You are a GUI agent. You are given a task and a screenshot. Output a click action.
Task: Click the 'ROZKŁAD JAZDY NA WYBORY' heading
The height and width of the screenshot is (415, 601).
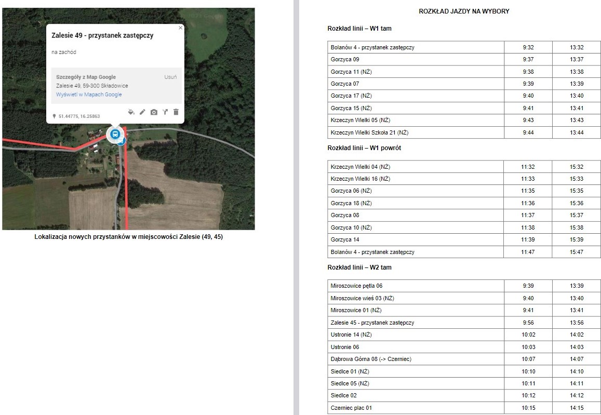[x=464, y=11]
